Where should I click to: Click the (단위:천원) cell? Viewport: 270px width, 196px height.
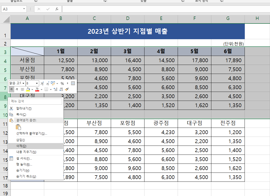pos(228,43)
